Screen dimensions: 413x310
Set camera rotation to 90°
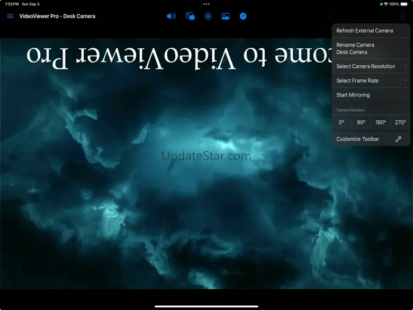(x=361, y=122)
